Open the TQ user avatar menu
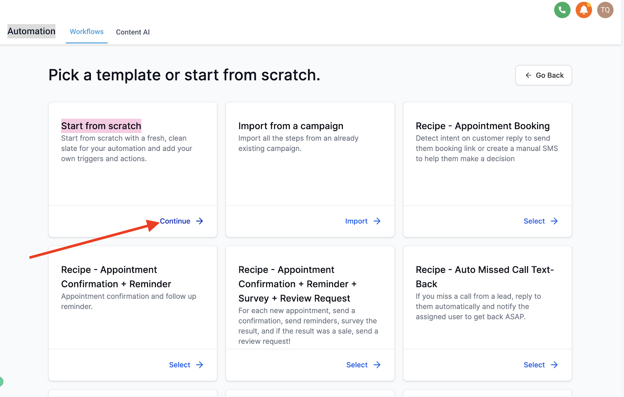This screenshot has width=624, height=397. [605, 10]
